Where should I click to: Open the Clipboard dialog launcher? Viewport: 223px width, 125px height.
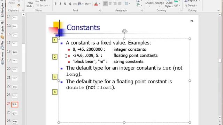pyautogui.click(x=23, y=10)
